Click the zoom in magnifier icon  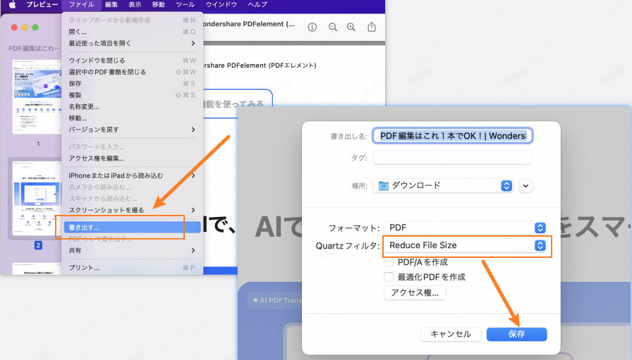coord(351,27)
